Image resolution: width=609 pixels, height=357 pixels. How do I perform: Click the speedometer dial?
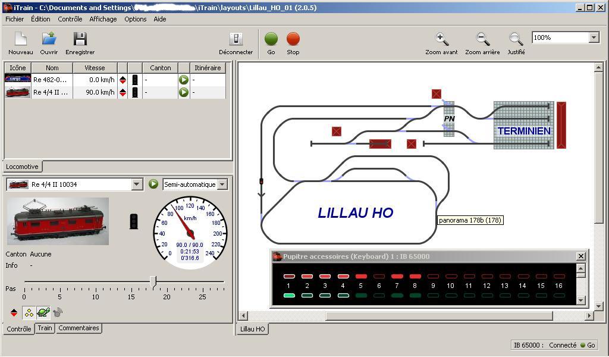(190, 233)
